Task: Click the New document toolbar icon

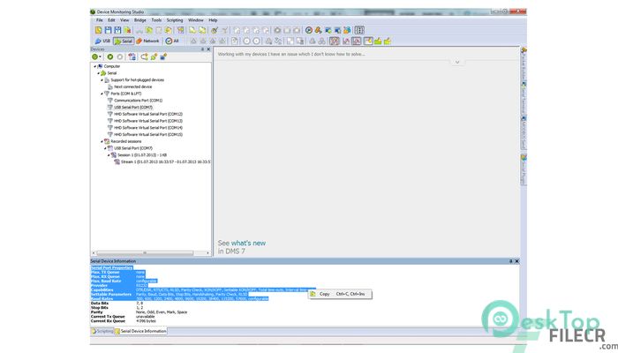Action: point(99,30)
